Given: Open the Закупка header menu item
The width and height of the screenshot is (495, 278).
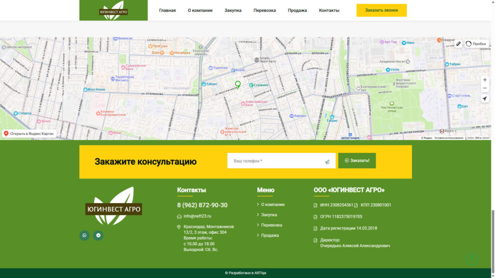Looking at the screenshot, I should point(233,10).
